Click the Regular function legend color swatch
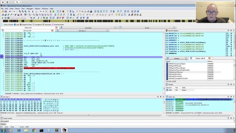Viewport: 236px width, 133px height. coord(21,25)
